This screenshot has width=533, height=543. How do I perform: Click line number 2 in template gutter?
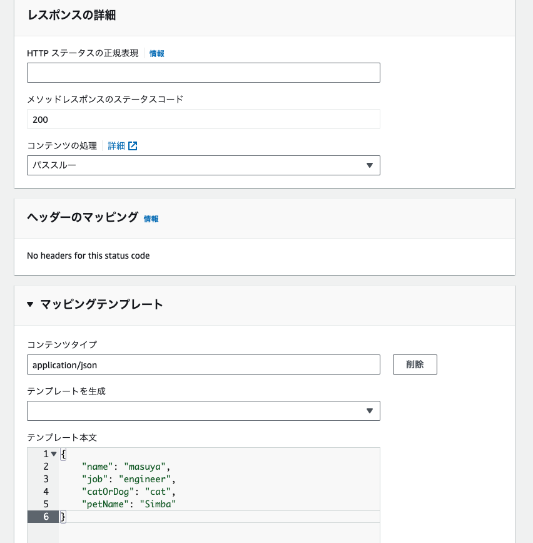click(x=46, y=467)
